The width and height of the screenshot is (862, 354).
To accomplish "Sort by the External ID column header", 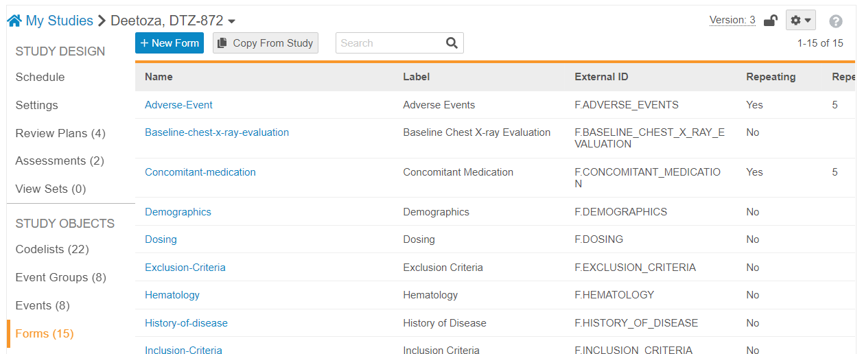I will 601,77.
